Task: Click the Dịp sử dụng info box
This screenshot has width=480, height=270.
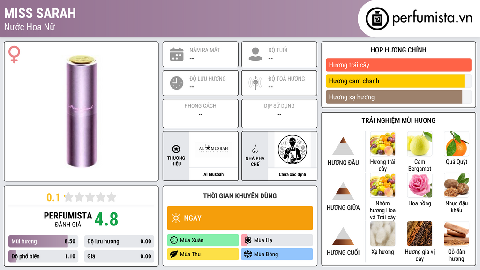Action: tap(279, 113)
